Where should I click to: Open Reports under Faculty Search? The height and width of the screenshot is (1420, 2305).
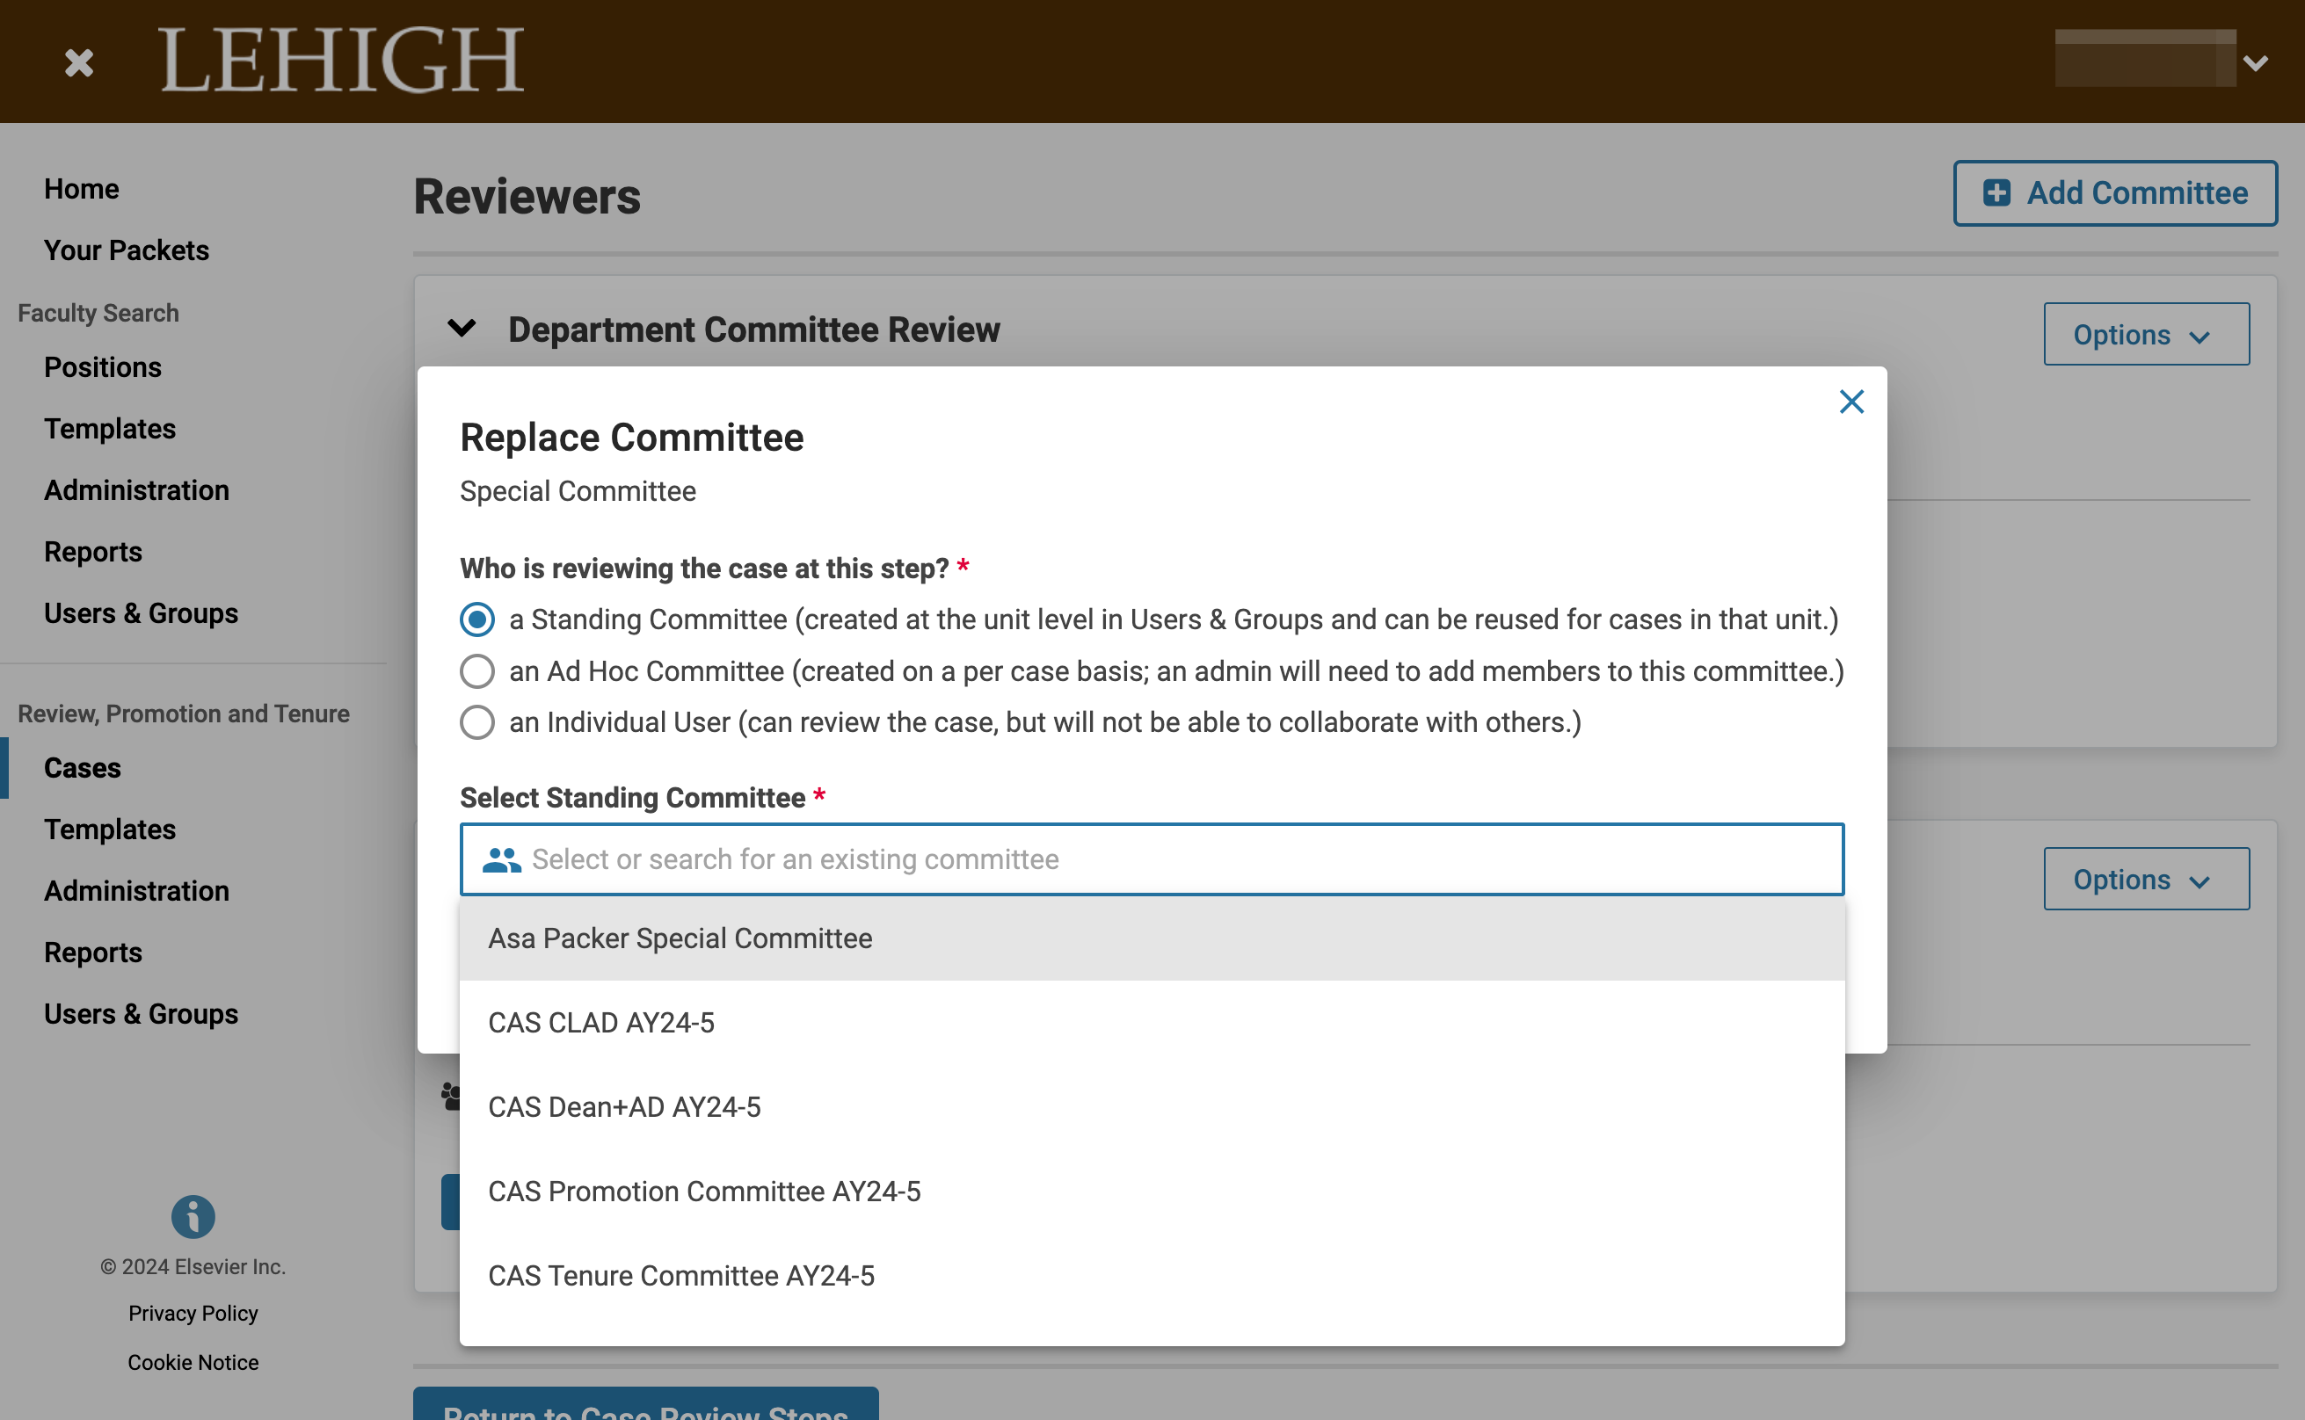pyautogui.click(x=93, y=552)
